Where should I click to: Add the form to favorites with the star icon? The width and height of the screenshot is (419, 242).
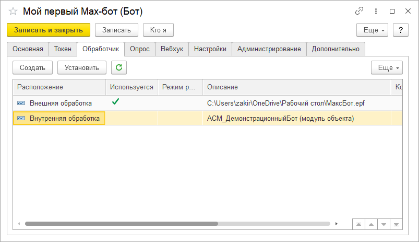(13, 11)
